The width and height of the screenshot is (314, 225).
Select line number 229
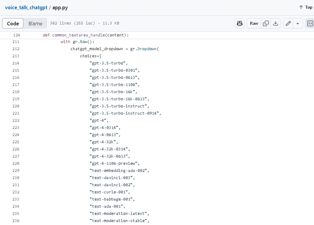click(x=16, y=171)
